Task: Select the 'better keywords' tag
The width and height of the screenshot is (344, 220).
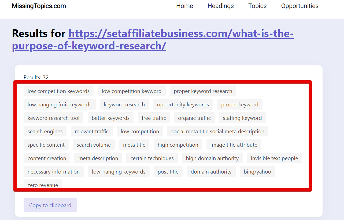Action: pos(110,118)
